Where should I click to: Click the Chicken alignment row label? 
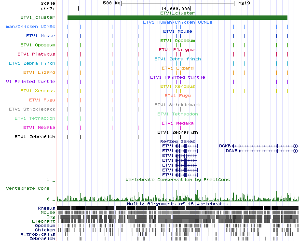click(x=46, y=230)
